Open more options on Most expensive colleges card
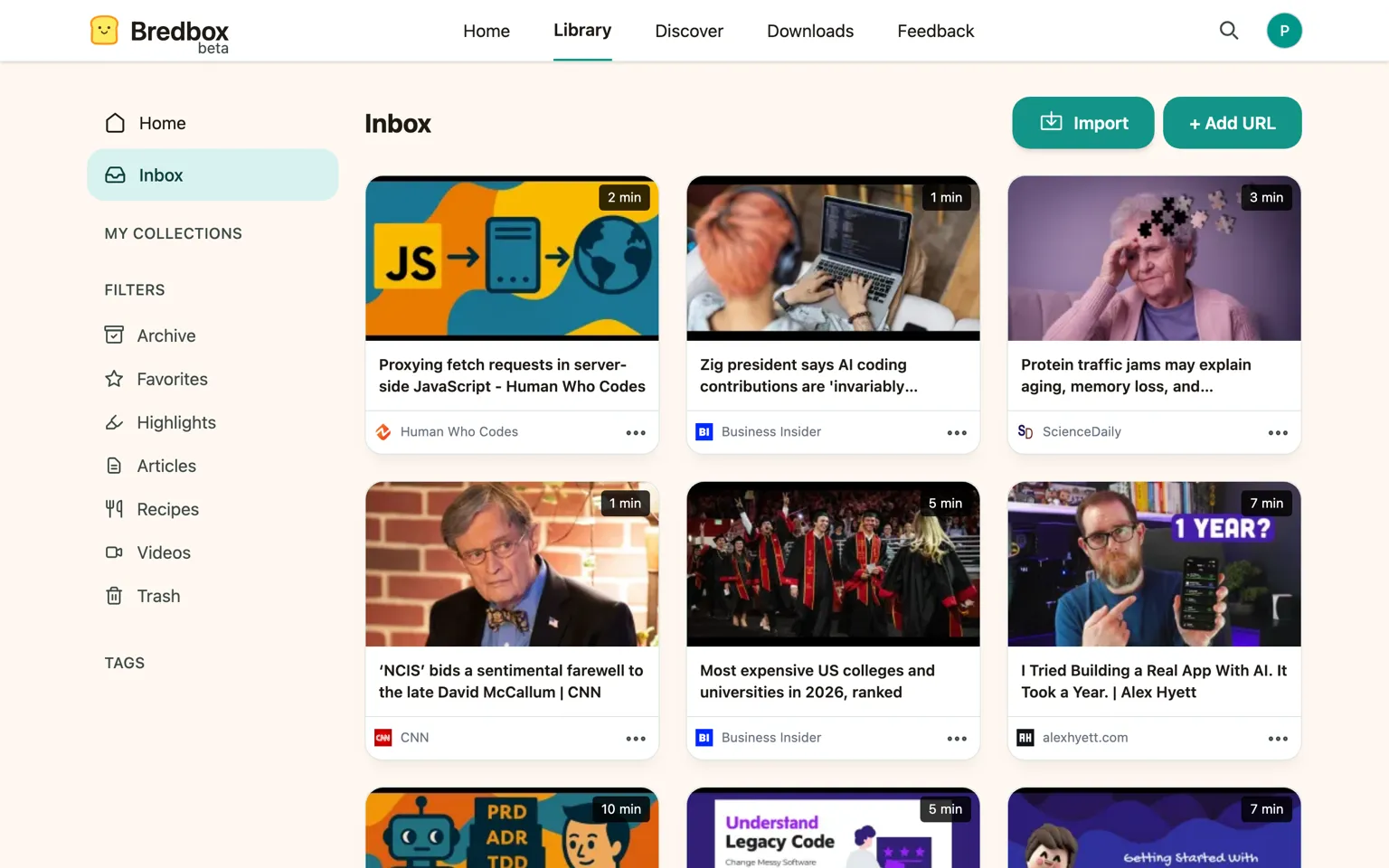The image size is (1389, 868). click(957, 739)
